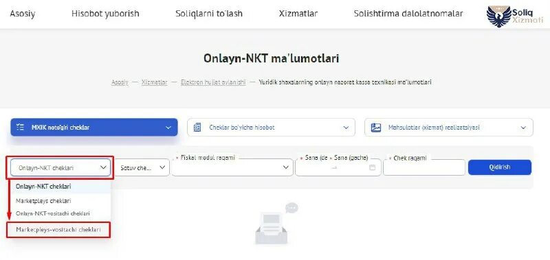Viewport: 550px width, 260px height.
Task: Choose Marketpleys-vositachi cheklari option
Action: coord(58,230)
